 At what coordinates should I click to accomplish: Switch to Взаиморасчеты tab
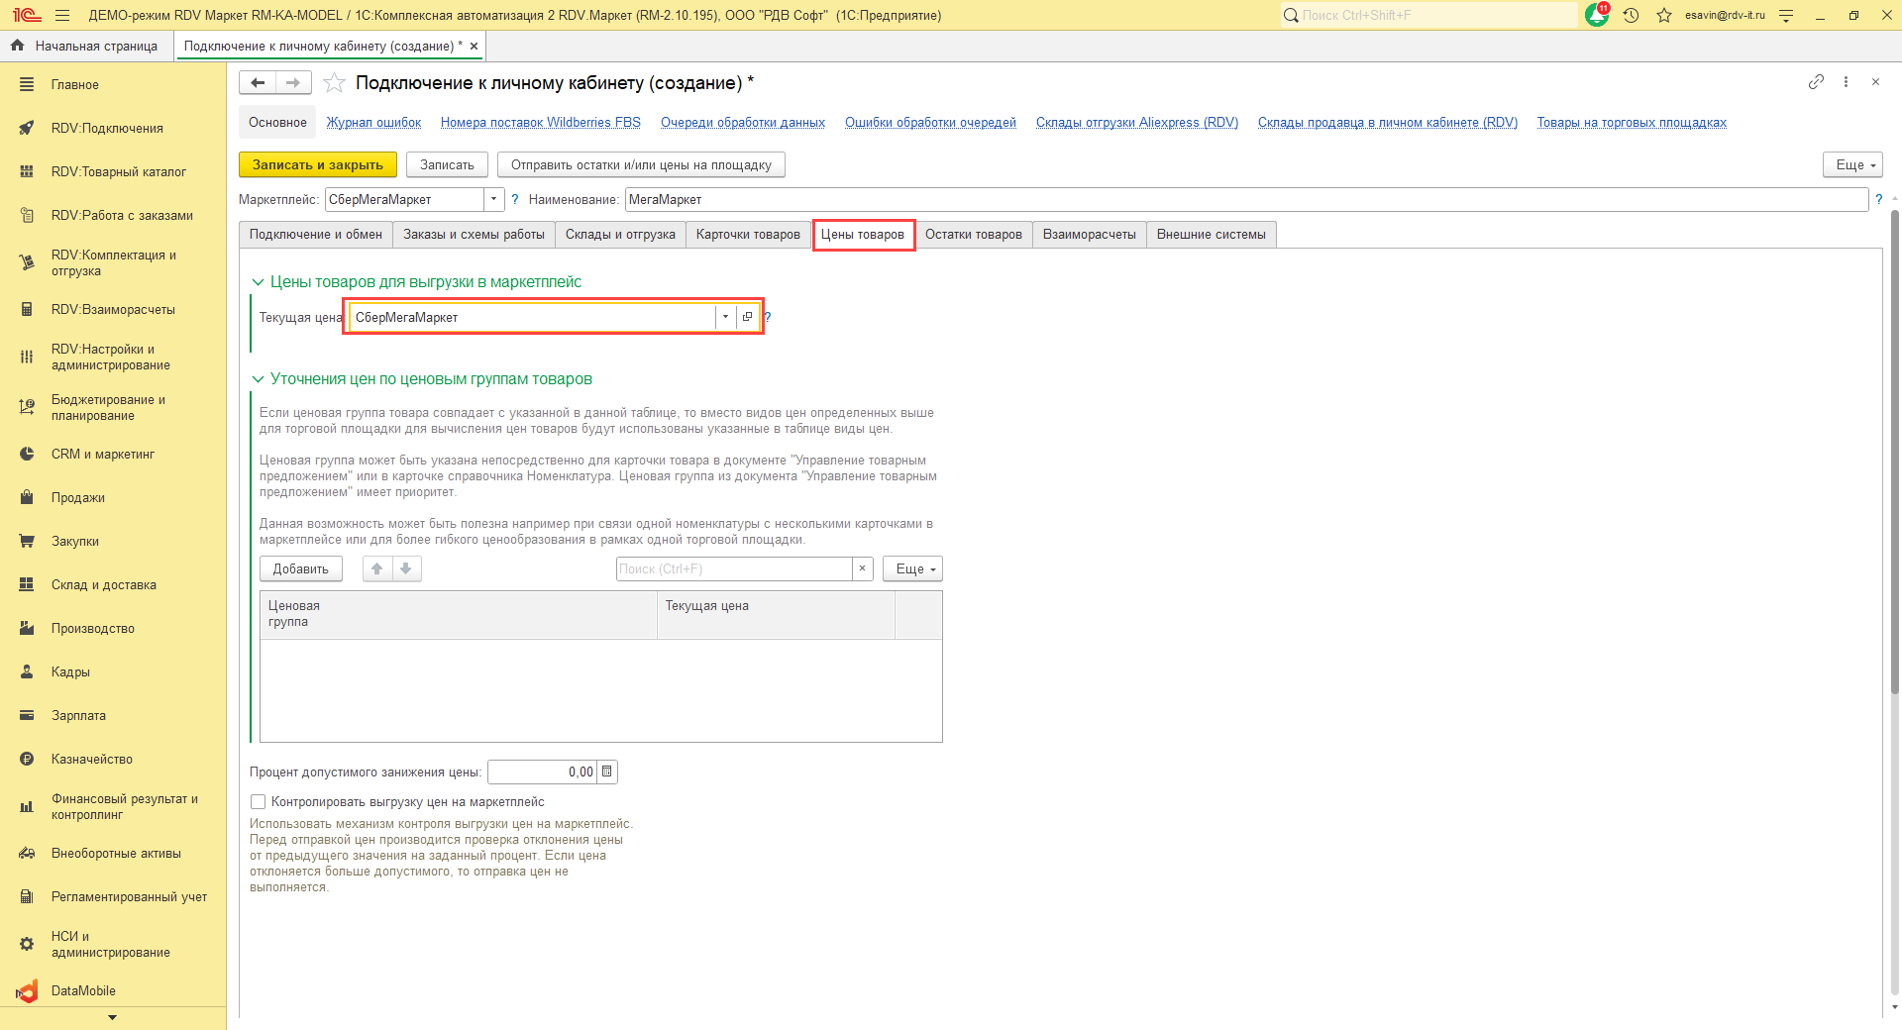tap(1090, 235)
